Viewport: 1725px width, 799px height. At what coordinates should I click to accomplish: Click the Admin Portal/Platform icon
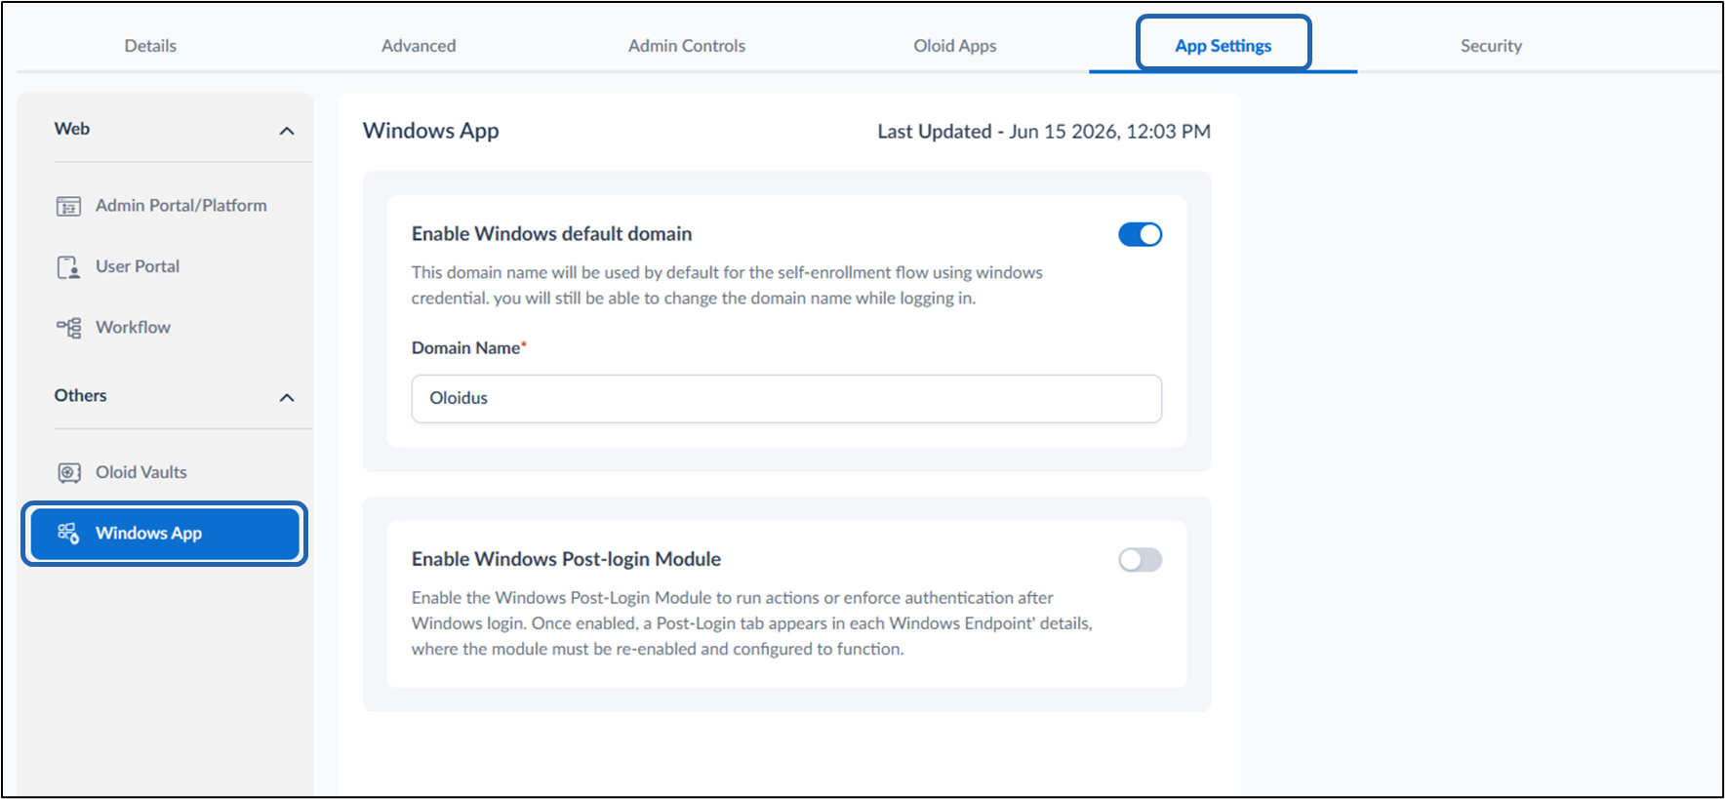[x=68, y=206]
